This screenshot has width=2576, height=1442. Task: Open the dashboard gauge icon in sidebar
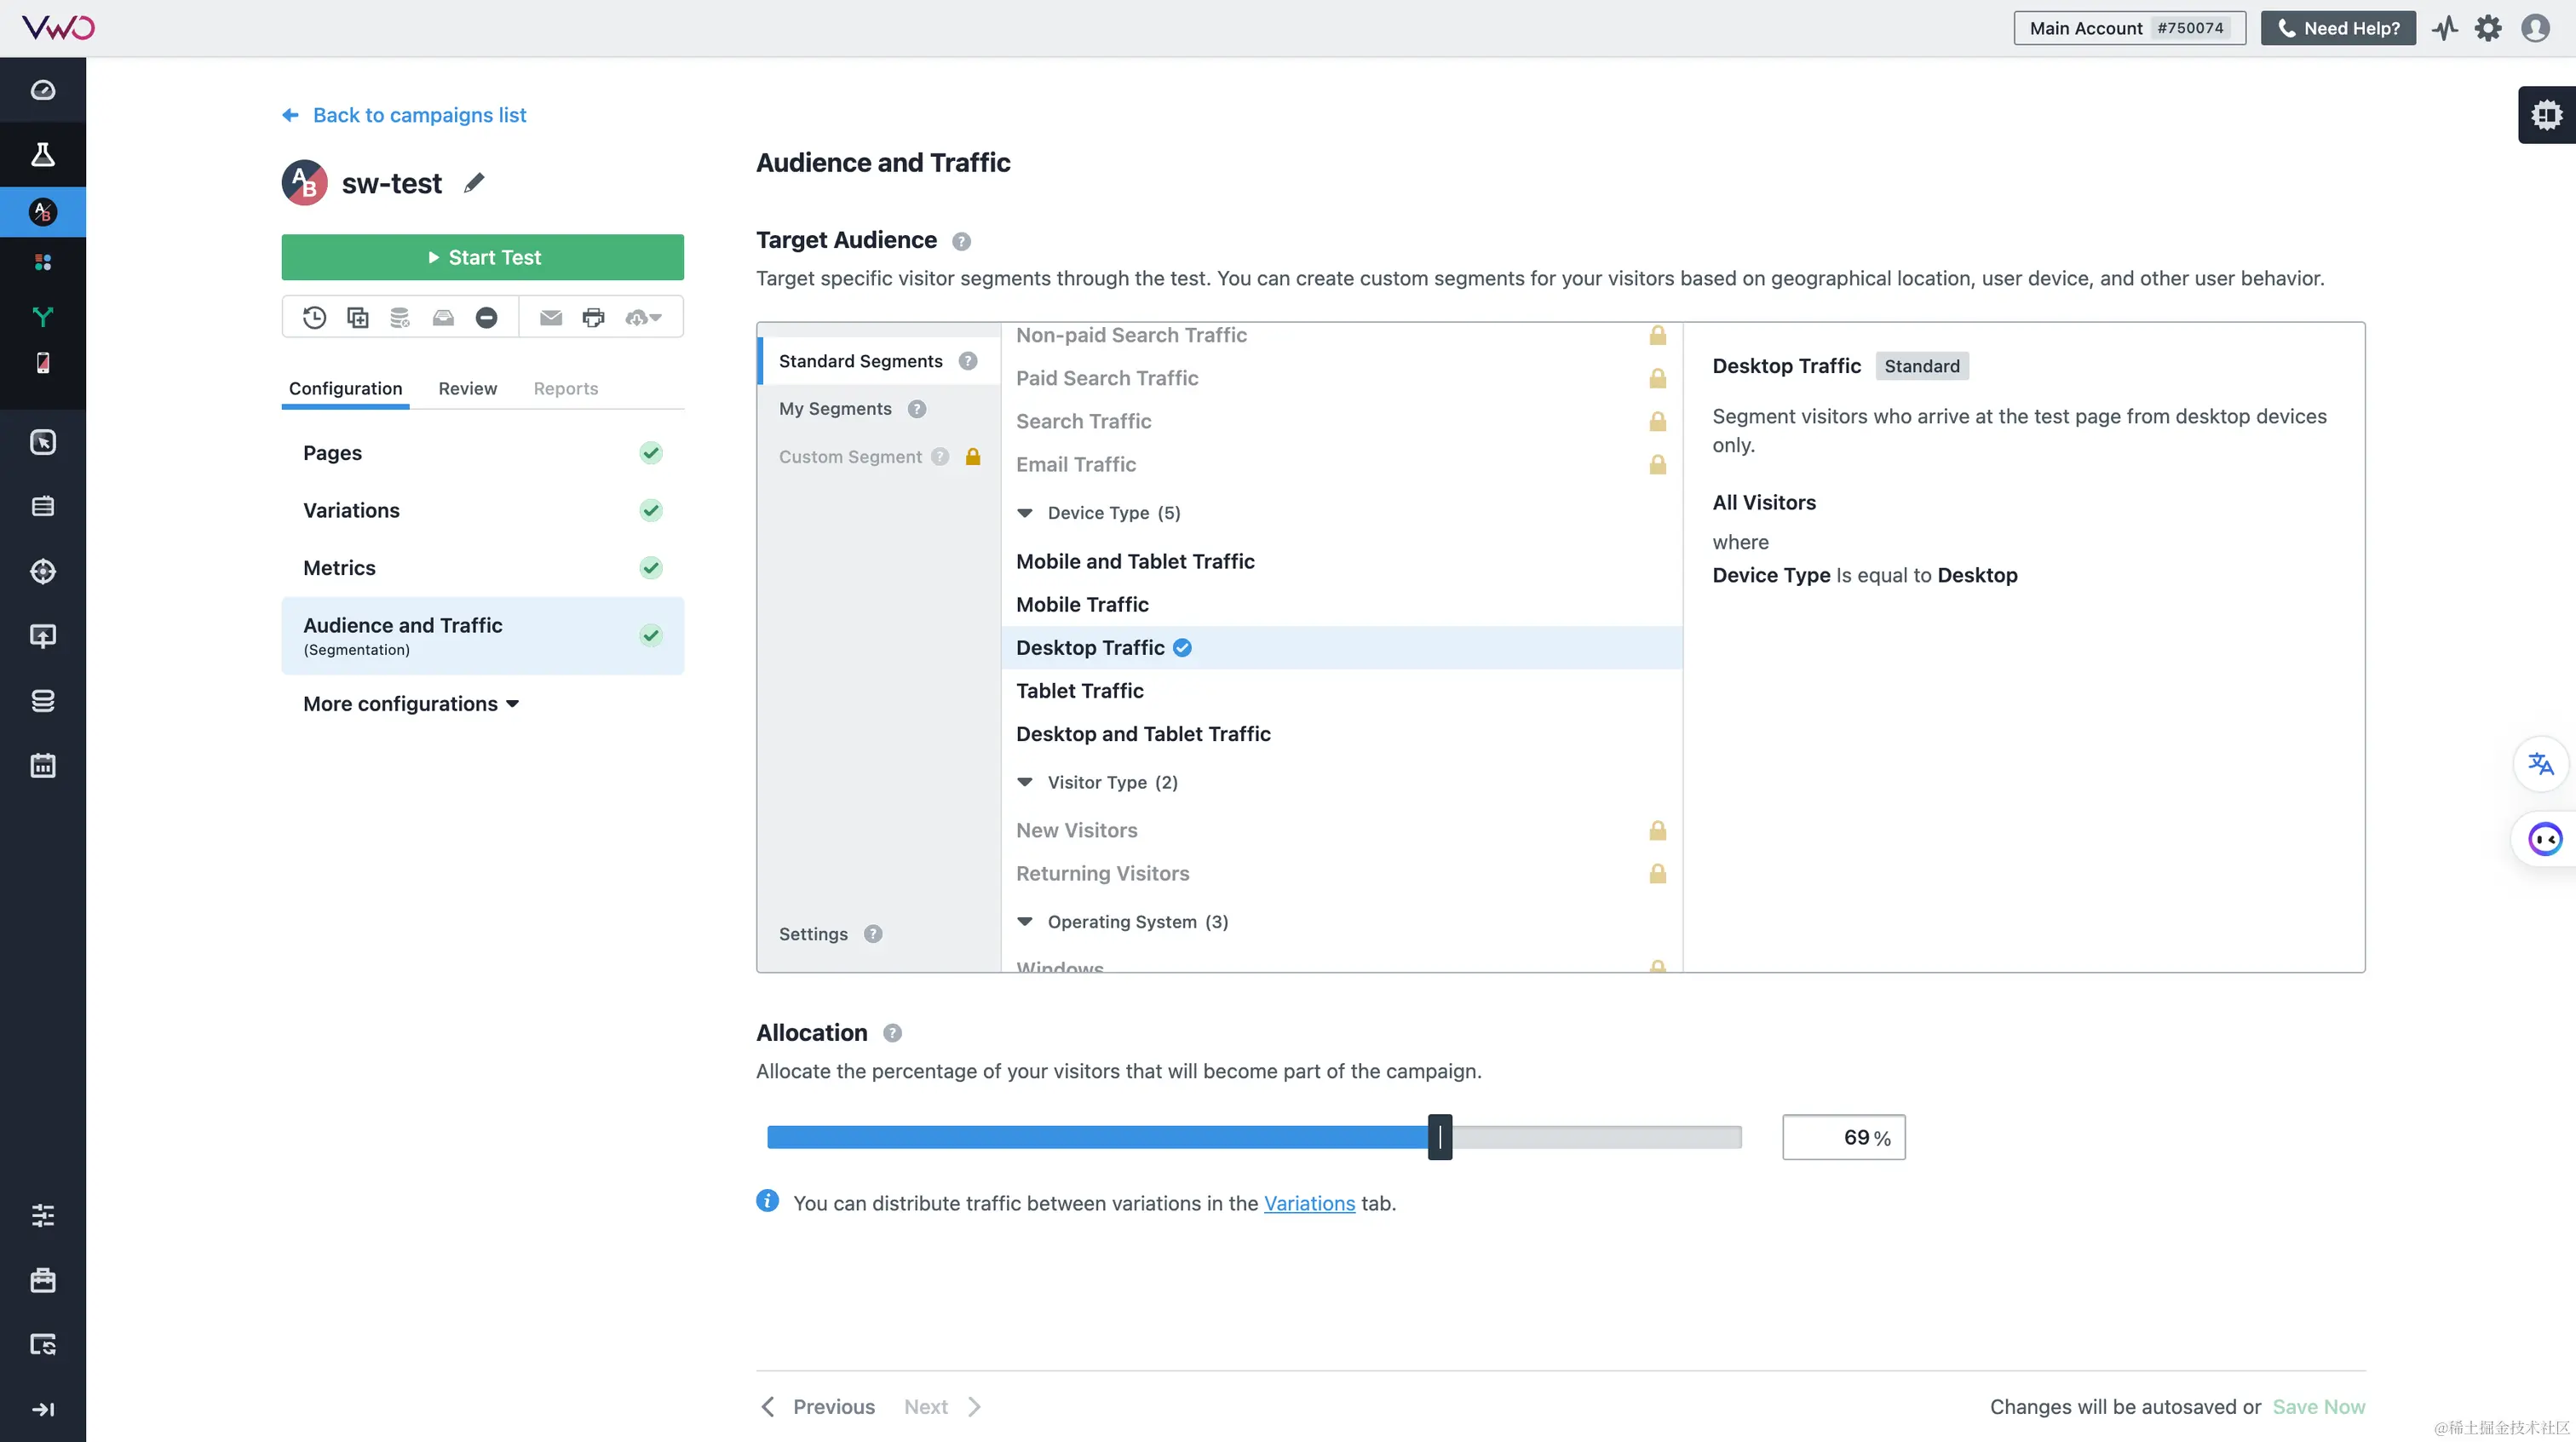(43, 90)
